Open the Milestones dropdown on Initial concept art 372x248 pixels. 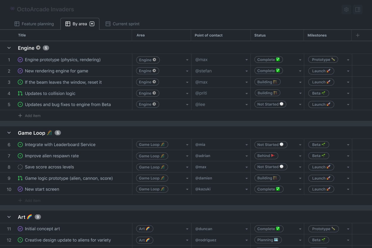coord(348,229)
